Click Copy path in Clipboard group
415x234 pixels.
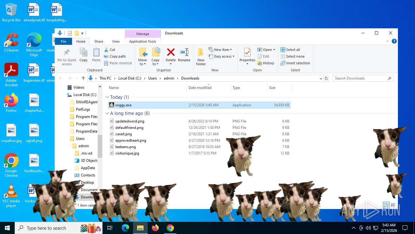[115, 56]
